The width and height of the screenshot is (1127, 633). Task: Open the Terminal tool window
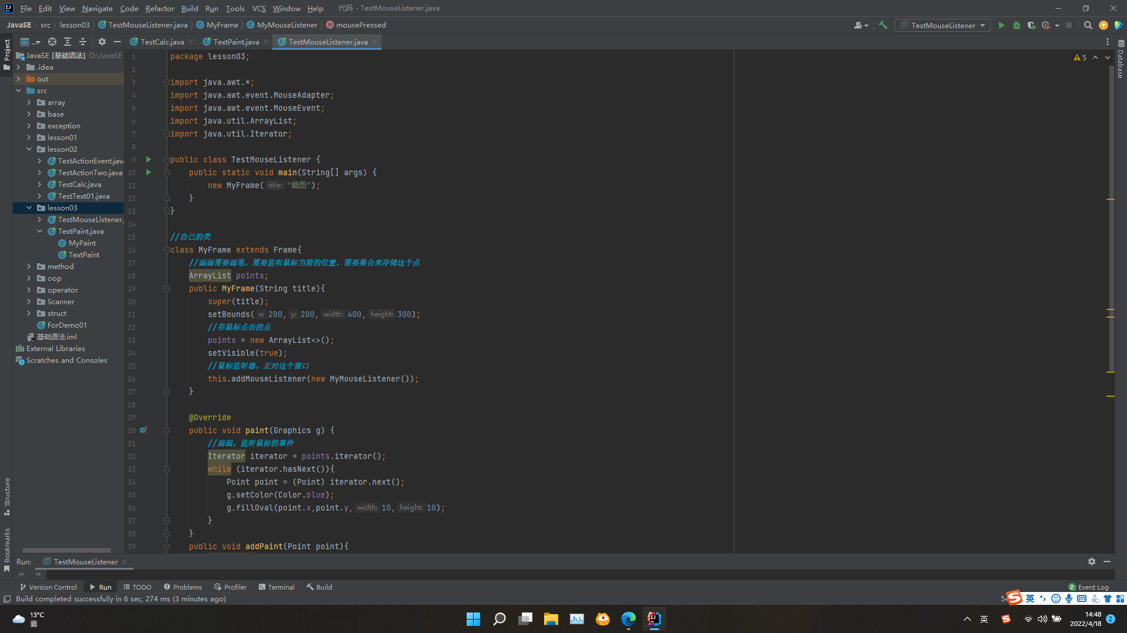[276, 587]
